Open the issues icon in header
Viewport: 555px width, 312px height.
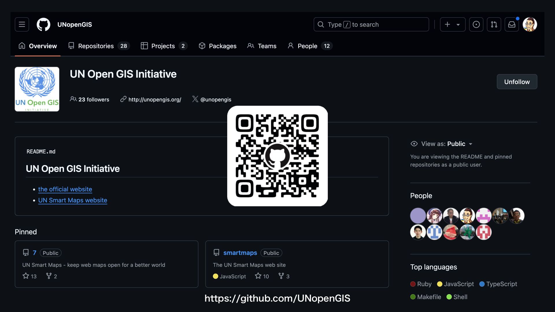(476, 25)
